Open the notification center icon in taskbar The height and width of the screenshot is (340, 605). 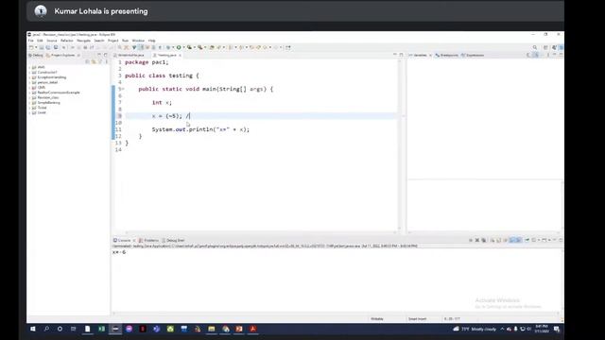point(557,329)
